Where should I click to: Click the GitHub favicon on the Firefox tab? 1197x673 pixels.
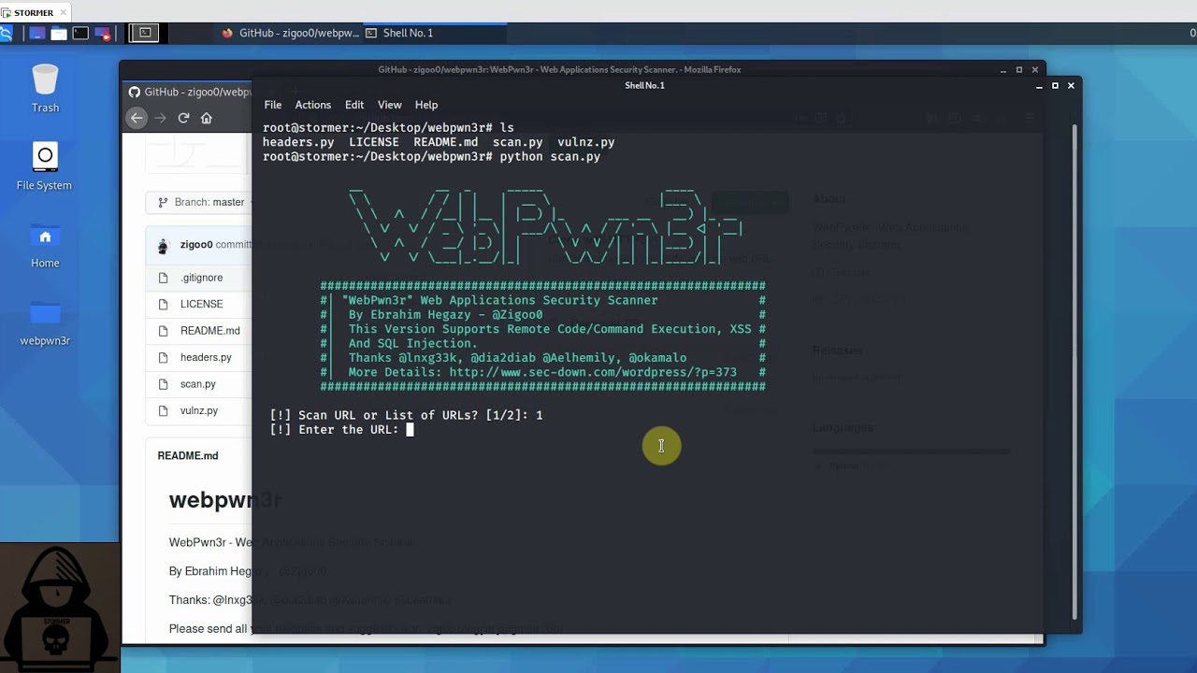coord(135,92)
